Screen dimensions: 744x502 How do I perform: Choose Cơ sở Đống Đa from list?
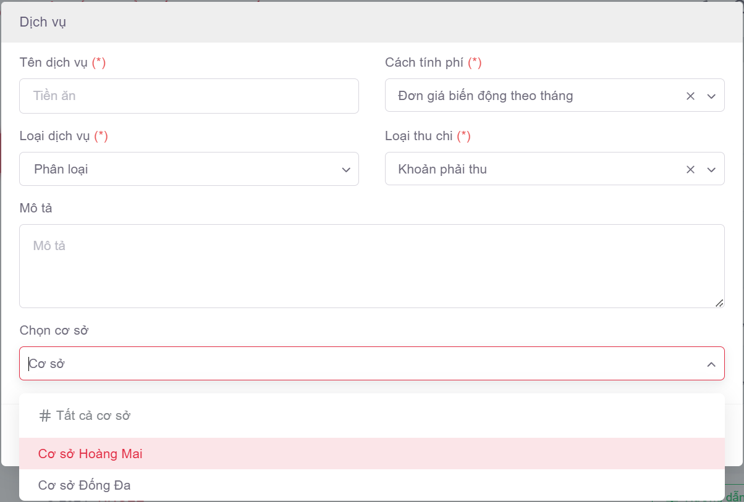click(x=85, y=485)
